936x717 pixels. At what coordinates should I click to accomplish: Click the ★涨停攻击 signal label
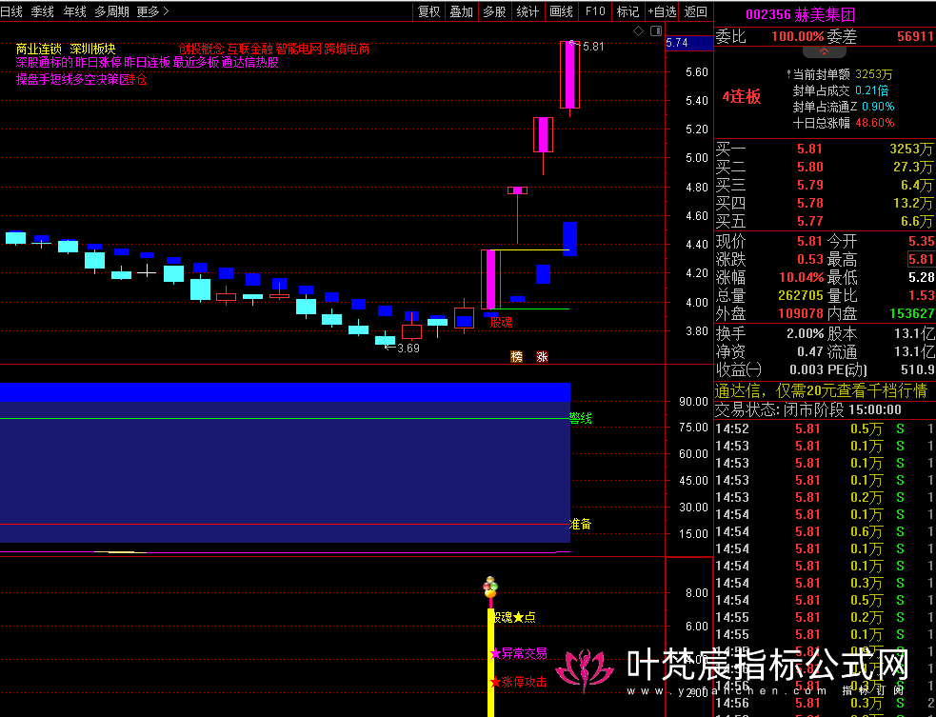(x=518, y=682)
